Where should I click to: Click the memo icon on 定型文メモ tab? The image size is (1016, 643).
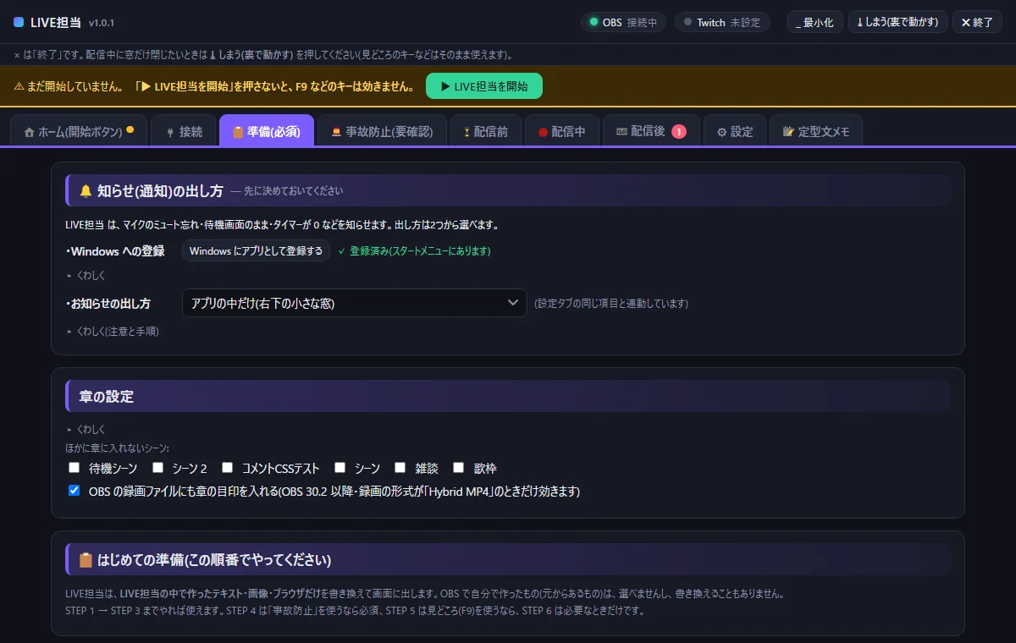pos(788,132)
